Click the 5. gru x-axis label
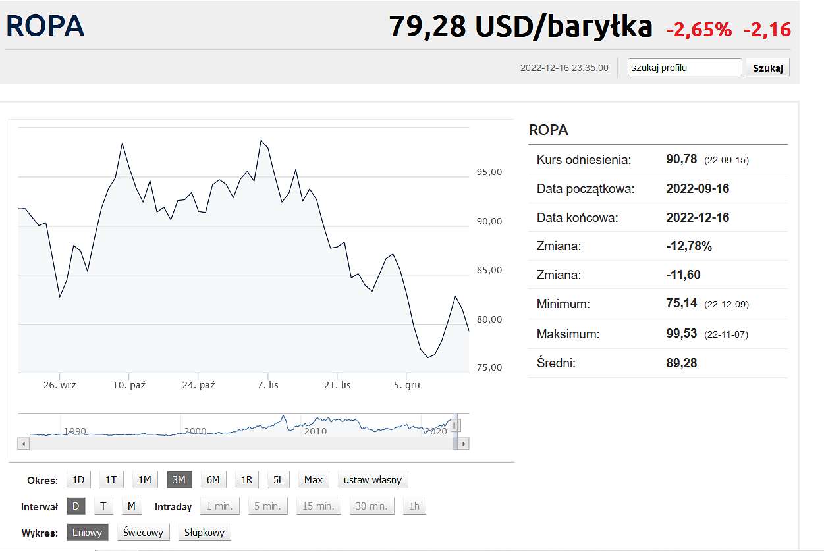The image size is (824, 551). [407, 385]
